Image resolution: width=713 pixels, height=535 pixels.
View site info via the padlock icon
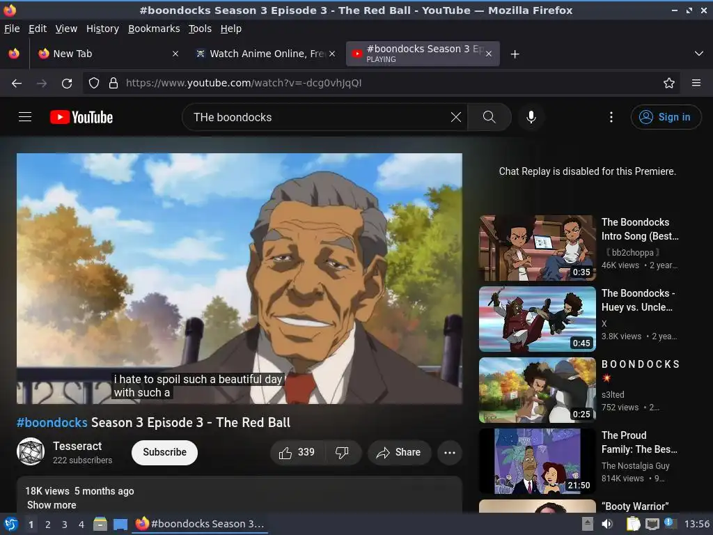[x=113, y=84]
